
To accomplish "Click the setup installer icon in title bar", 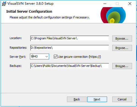I will pyautogui.click(x=4, y=4).
